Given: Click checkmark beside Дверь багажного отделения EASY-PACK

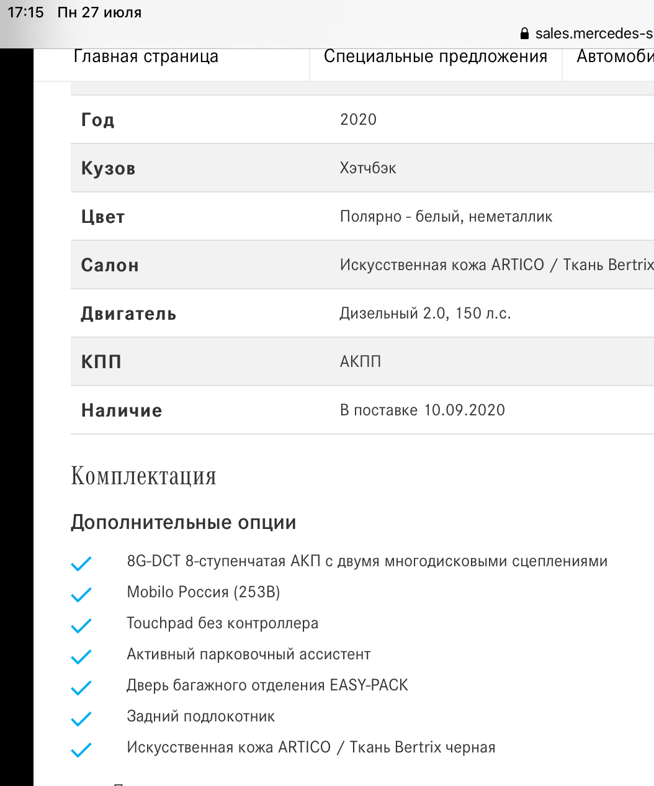Looking at the screenshot, I should click(81, 688).
